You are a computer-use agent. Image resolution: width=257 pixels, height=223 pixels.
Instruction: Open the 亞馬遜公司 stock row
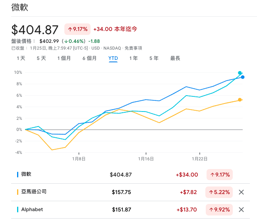tap(130, 192)
